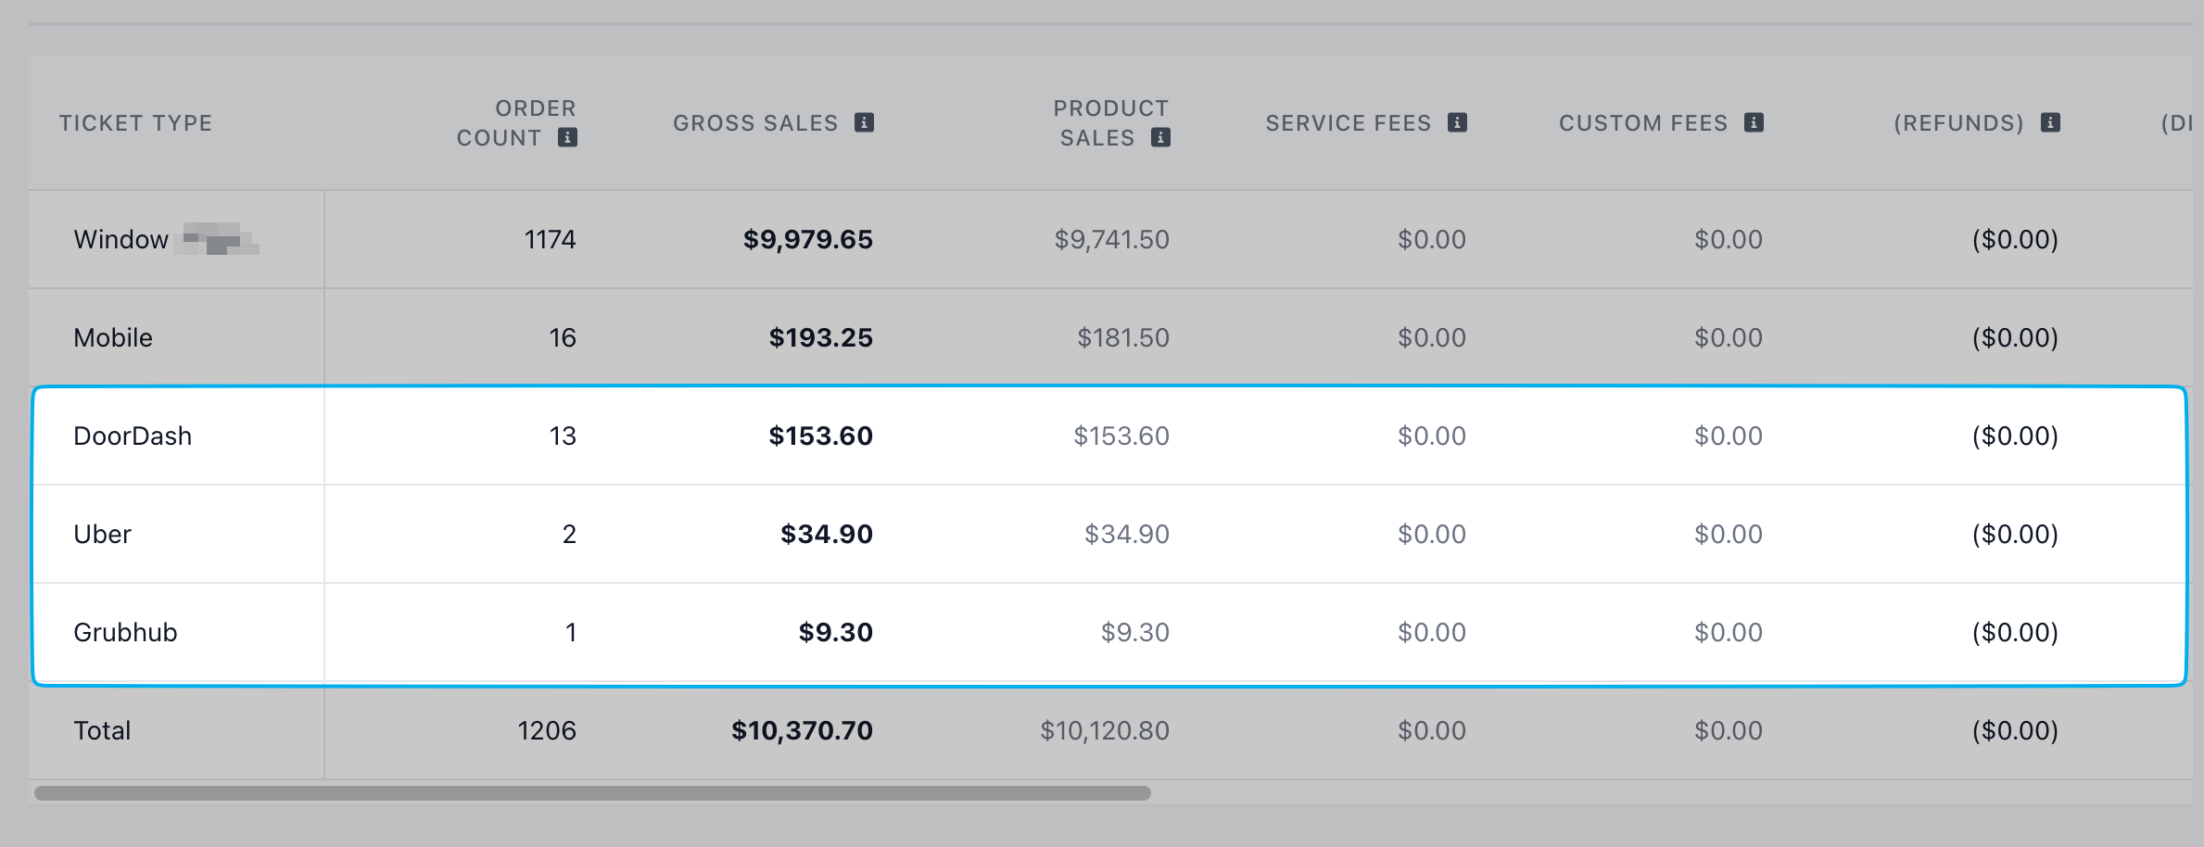The height and width of the screenshot is (847, 2204).
Task: Click the Refunds info icon
Action: tap(2050, 122)
